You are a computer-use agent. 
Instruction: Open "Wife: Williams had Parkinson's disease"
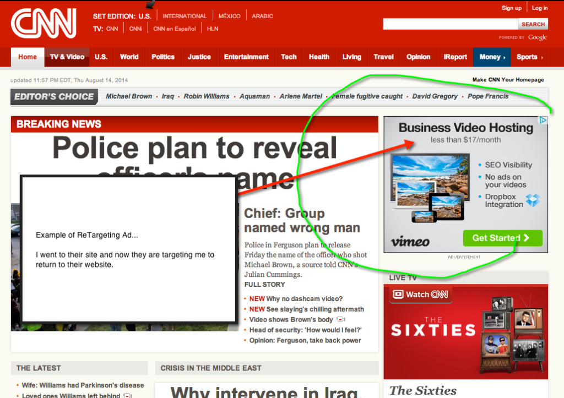pyautogui.click(x=83, y=385)
